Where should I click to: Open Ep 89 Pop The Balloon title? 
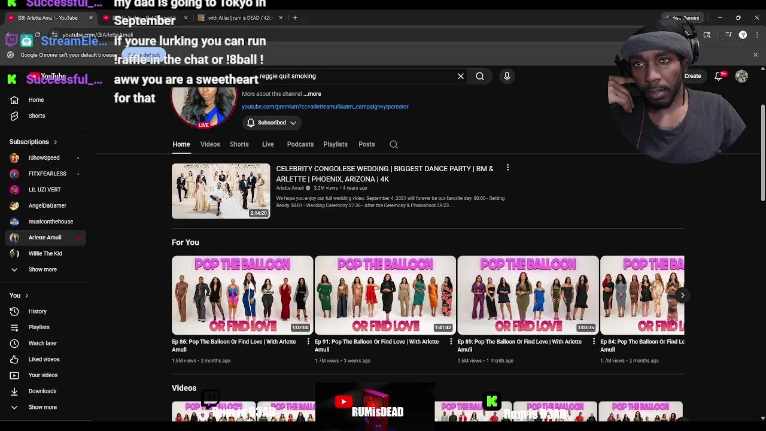coord(519,345)
